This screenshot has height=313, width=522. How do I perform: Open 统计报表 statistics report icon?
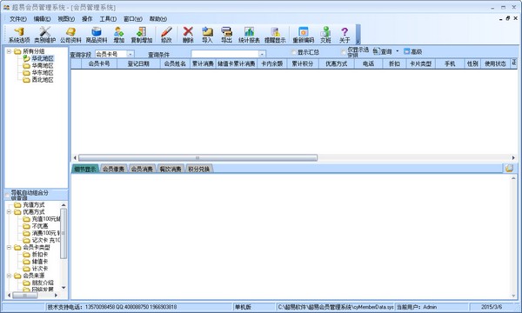pyautogui.click(x=249, y=35)
